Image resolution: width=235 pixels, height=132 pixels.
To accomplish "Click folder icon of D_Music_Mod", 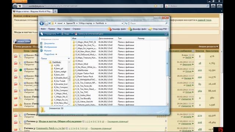I will 74,64.
